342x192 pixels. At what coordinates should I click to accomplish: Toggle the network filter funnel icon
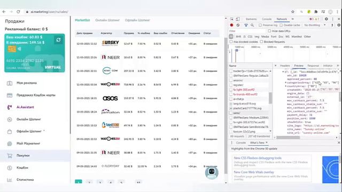pos(246,25)
